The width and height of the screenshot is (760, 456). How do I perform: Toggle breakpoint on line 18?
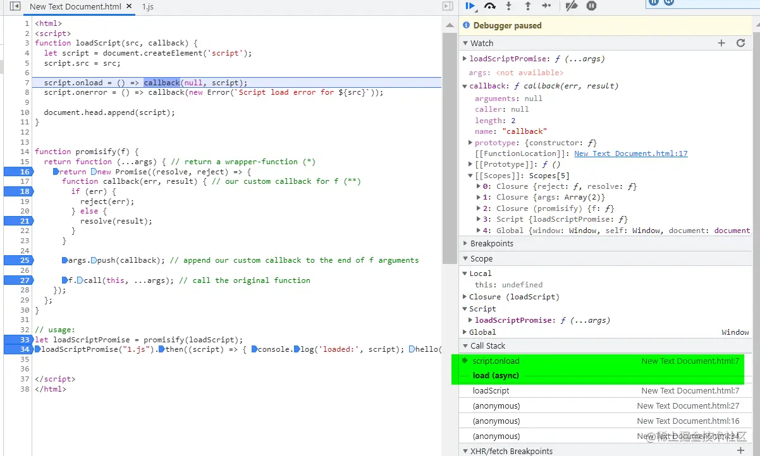[x=18, y=191]
